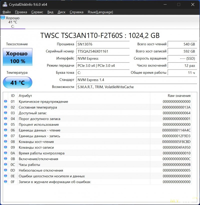Viewport: 200px width, 205px height.
Task: Click the 41 °C temperature button
Action: tap(17, 82)
